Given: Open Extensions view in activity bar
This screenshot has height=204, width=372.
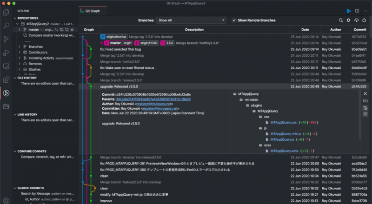Looking at the screenshot, I should (x=6, y=80).
